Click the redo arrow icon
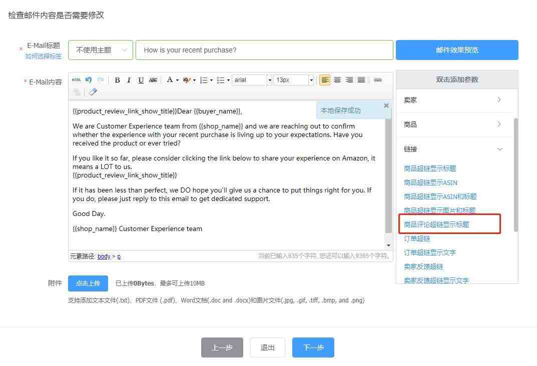The width and height of the screenshot is (537, 366). pos(101,80)
